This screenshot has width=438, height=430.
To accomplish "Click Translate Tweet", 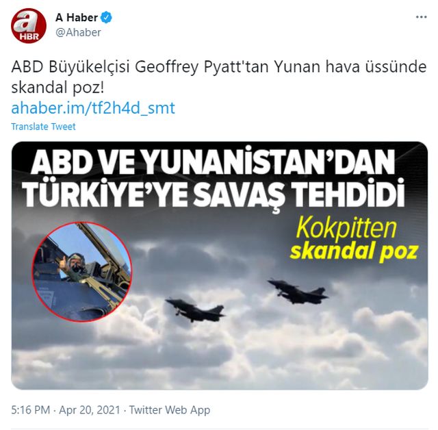I will click(x=43, y=127).
